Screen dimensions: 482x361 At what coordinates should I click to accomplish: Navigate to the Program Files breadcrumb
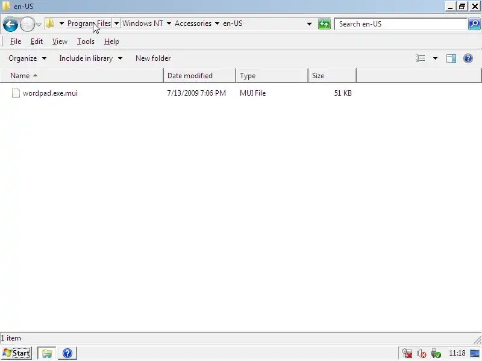tap(89, 23)
